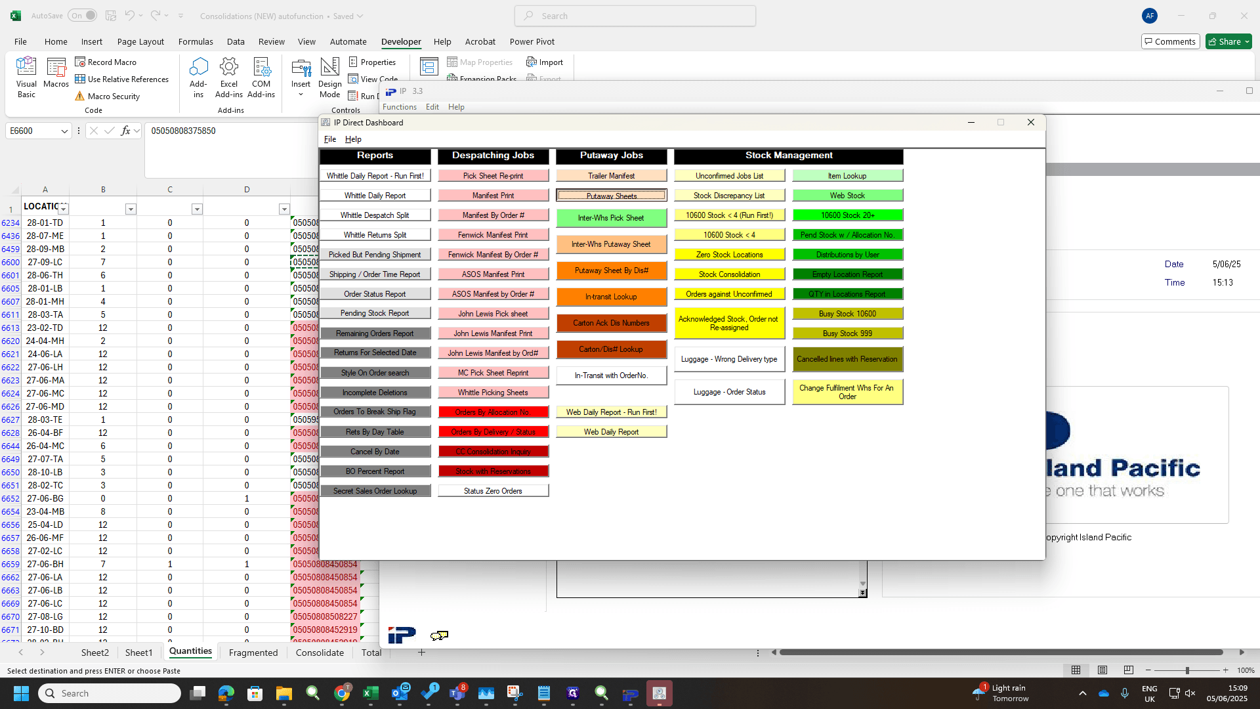
Task: Toggle Design Mode
Action: [x=329, y=77]
